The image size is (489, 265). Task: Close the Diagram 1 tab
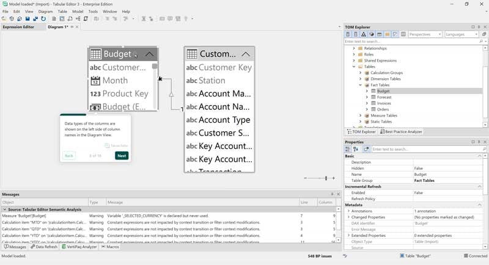(x=77, y=27)
